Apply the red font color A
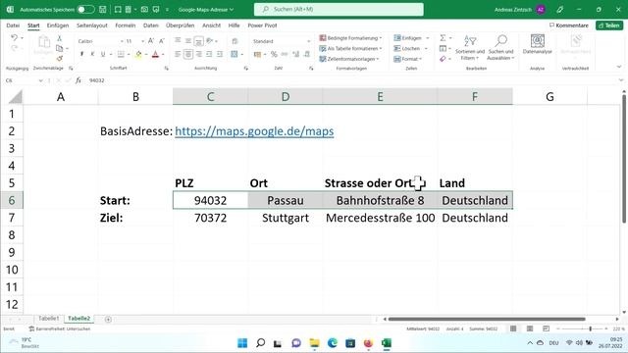This screenshot has width=628, height=353. tap(155, 54)
